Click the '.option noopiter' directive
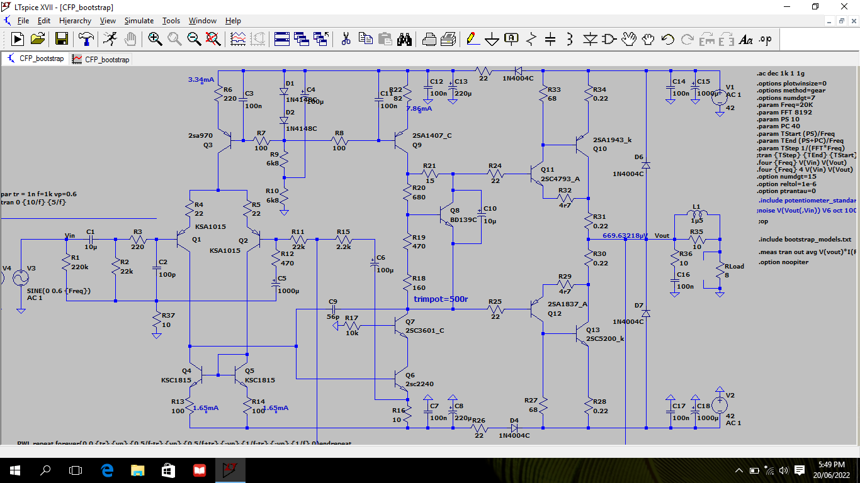 [783, 262]
